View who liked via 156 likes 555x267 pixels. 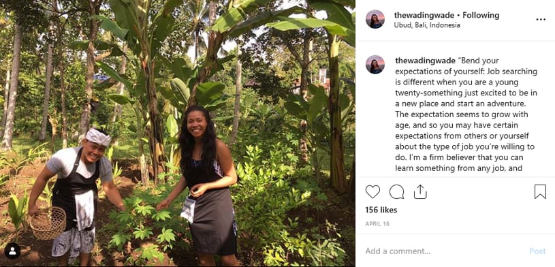[381, 210]
